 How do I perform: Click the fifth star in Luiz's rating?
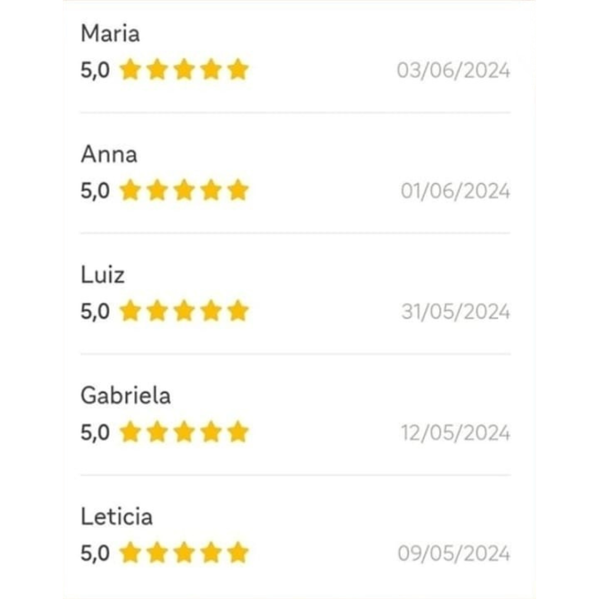point(238,312)
